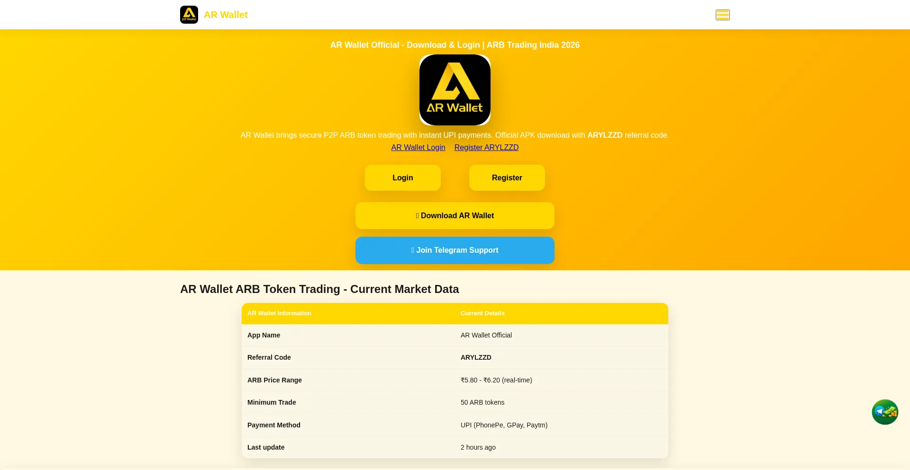This screenshot has height=470, width=910.
Task: Click the AR Wallet logo icon in header
Action: (x=189, y=15)
